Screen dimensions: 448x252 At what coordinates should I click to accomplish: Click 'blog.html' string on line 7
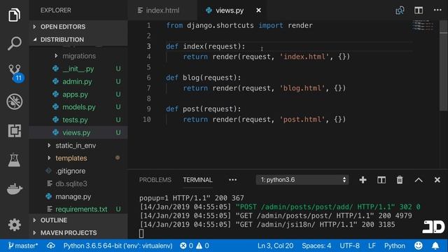click(302, 88)
